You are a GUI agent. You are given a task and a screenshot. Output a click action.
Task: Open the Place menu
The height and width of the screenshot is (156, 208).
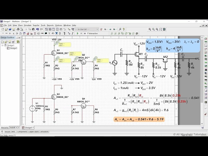click(x=20, y=25)
